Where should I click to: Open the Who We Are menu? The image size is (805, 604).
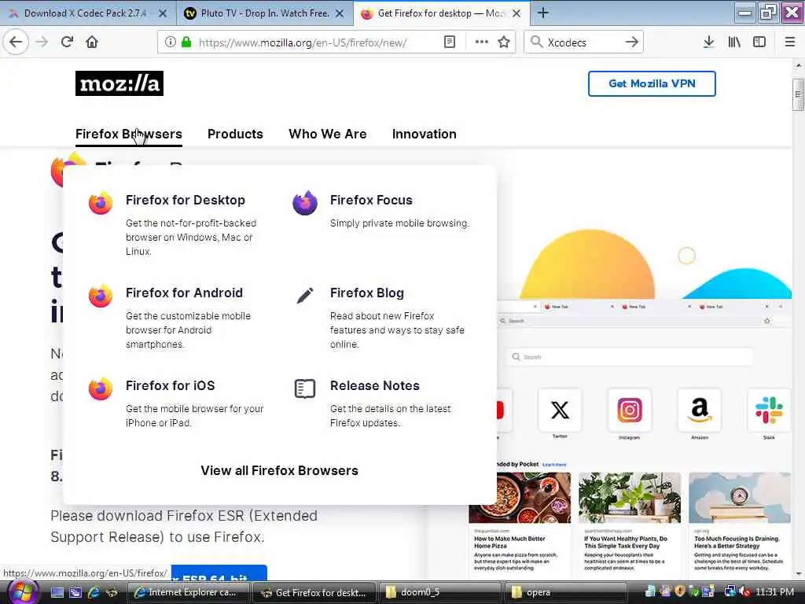click(328, 134)
